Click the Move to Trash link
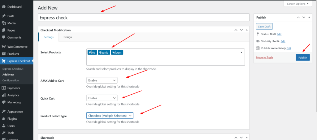The height and width of the screenshot is (140, 317). point(264,57)
